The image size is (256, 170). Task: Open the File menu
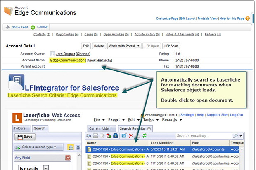pos(99,120)
